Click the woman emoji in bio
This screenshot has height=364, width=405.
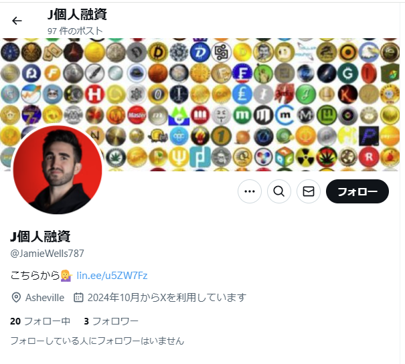pos(67,276)
